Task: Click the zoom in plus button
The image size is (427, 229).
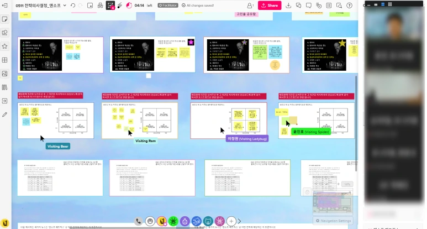Action: tap(338, 184)
